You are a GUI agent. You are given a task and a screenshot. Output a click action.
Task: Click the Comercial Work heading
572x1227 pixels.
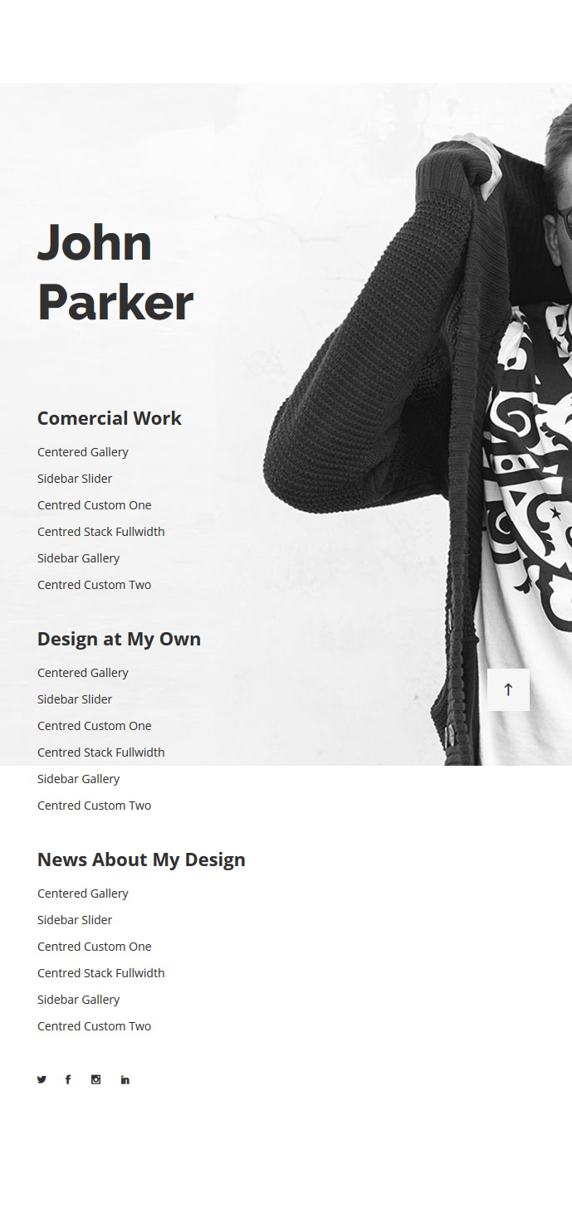pos(110,418)
